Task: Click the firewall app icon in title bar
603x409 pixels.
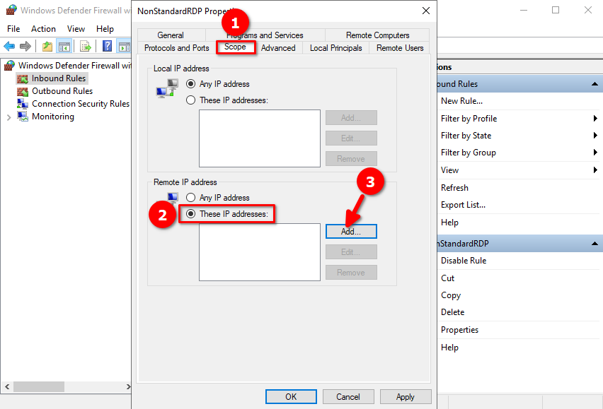Action: [11, 10]
